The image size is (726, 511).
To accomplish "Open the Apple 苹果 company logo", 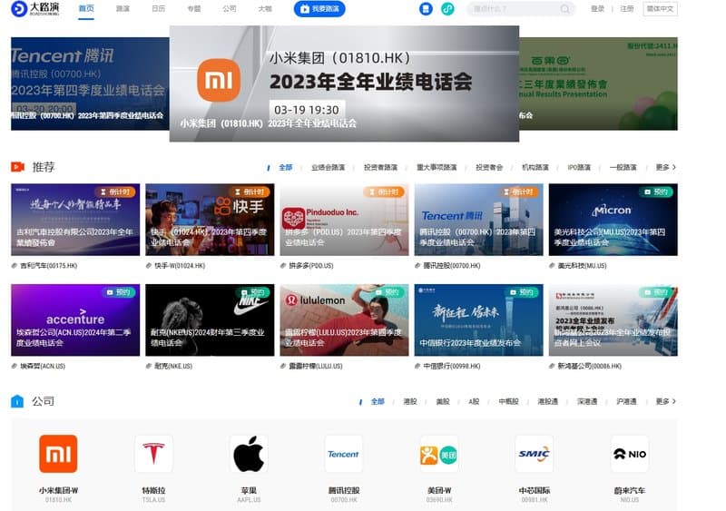I will pyautogui.click(x=249, y=454).
